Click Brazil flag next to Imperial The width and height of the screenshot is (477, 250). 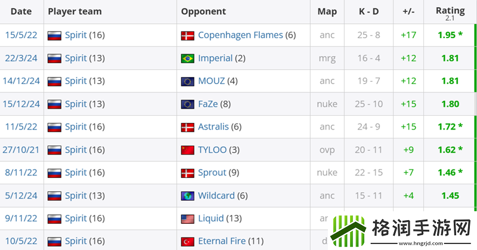pos(188,58)
